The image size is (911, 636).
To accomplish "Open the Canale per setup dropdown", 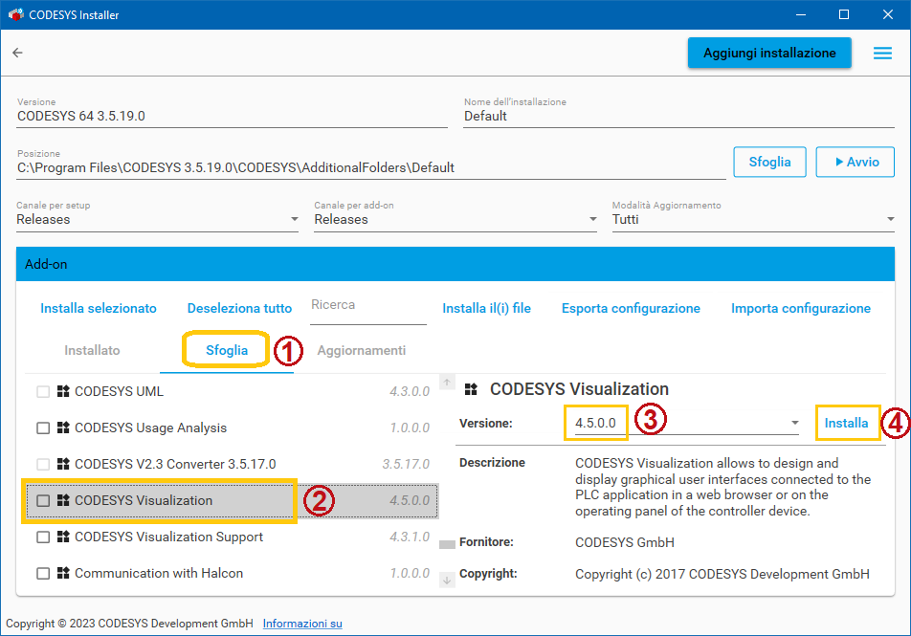I will pyautogui.click(x=158, y=220).
